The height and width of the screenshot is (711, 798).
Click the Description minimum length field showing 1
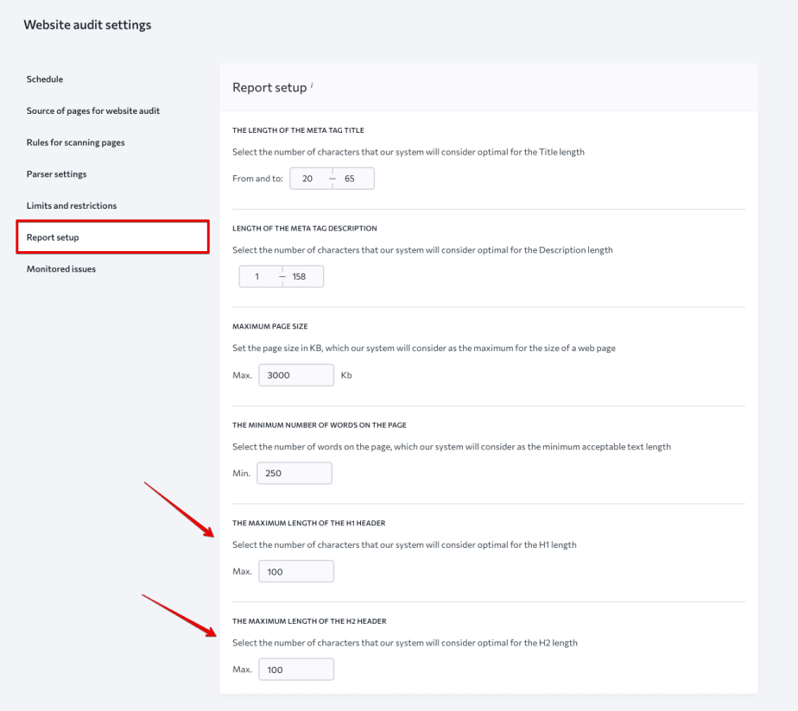(x=256, y=276)
